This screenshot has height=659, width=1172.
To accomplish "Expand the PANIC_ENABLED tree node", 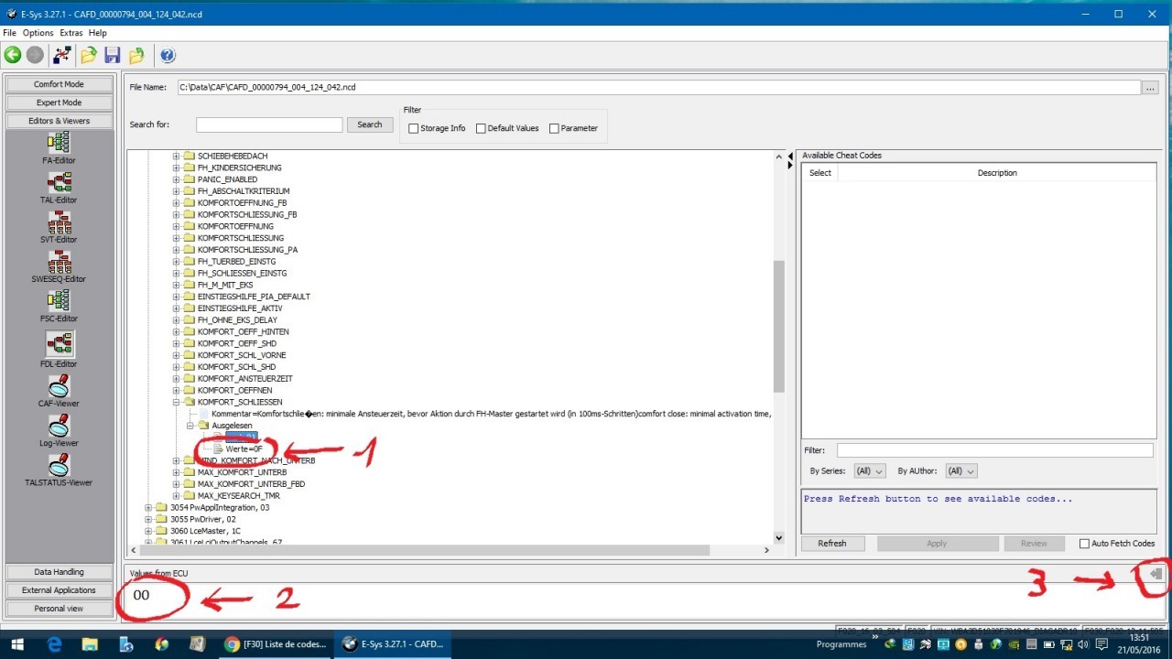I will tap(176, 179).
